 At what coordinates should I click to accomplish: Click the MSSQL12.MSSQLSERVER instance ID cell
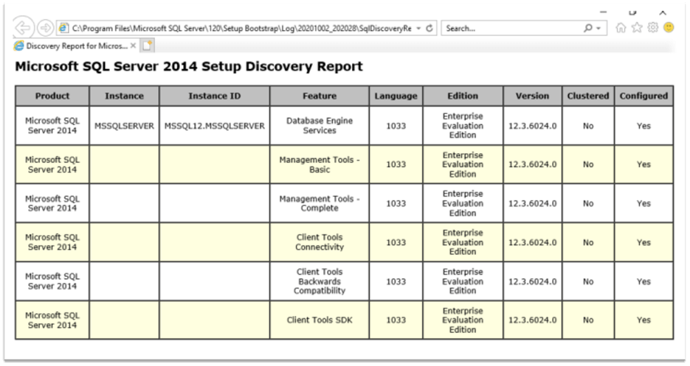214,126
